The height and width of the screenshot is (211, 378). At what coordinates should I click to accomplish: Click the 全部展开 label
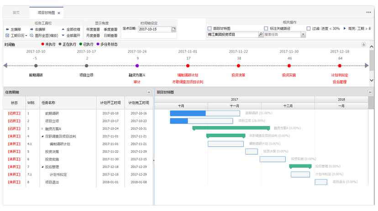tap(73, 36)
